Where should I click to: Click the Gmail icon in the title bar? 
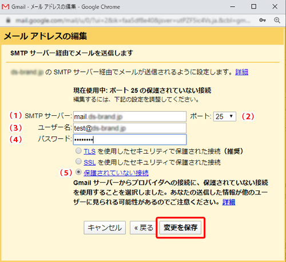[x=5, y=7]
